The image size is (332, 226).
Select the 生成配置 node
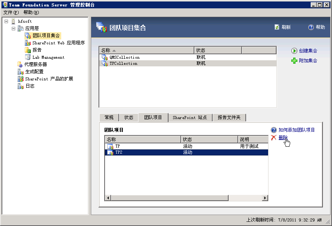(x=34, y=72)
